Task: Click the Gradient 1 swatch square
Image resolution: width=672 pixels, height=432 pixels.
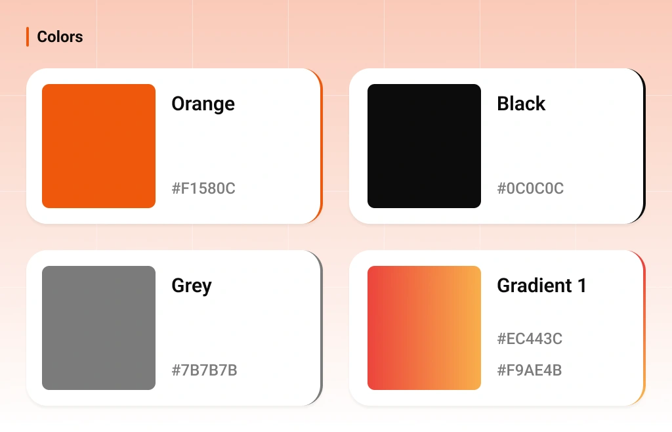Action: pyautogui.click(x=425, y=328)
